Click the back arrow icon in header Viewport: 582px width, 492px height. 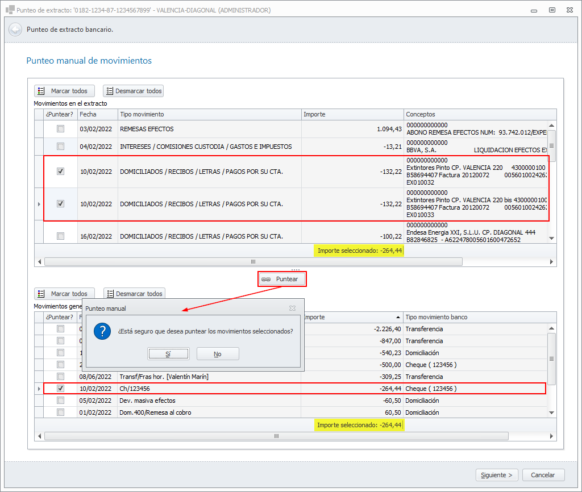click(x=15, y=30)
